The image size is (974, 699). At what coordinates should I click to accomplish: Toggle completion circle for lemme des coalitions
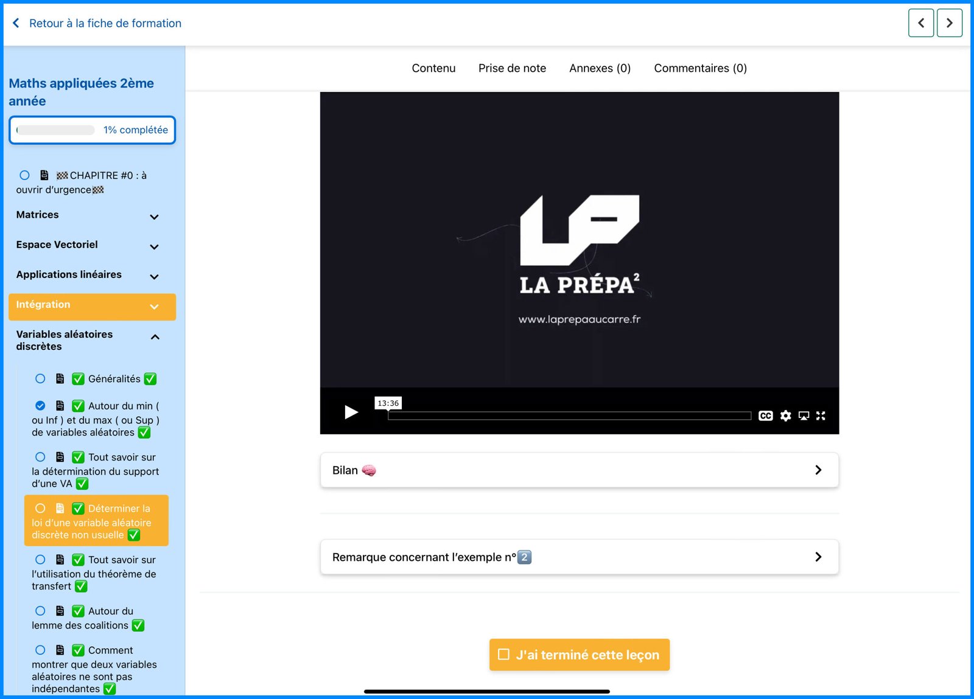click(40, 611)
